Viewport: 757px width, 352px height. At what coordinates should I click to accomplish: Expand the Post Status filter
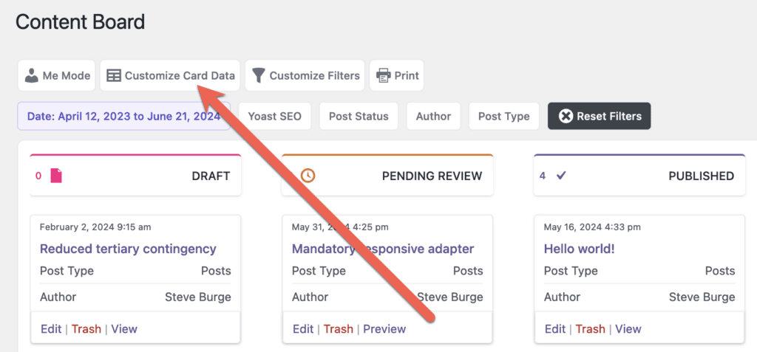pyautogui.click(x=359, y=116)
